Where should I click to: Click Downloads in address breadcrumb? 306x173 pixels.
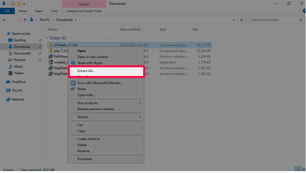[x=65, y=20]
